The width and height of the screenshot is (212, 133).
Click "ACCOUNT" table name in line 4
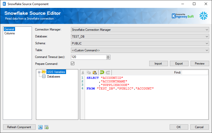[x=145, y=88]
